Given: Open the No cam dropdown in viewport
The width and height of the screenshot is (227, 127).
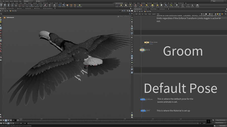Looking at the screenshot, I should click(x=127, y=16).
